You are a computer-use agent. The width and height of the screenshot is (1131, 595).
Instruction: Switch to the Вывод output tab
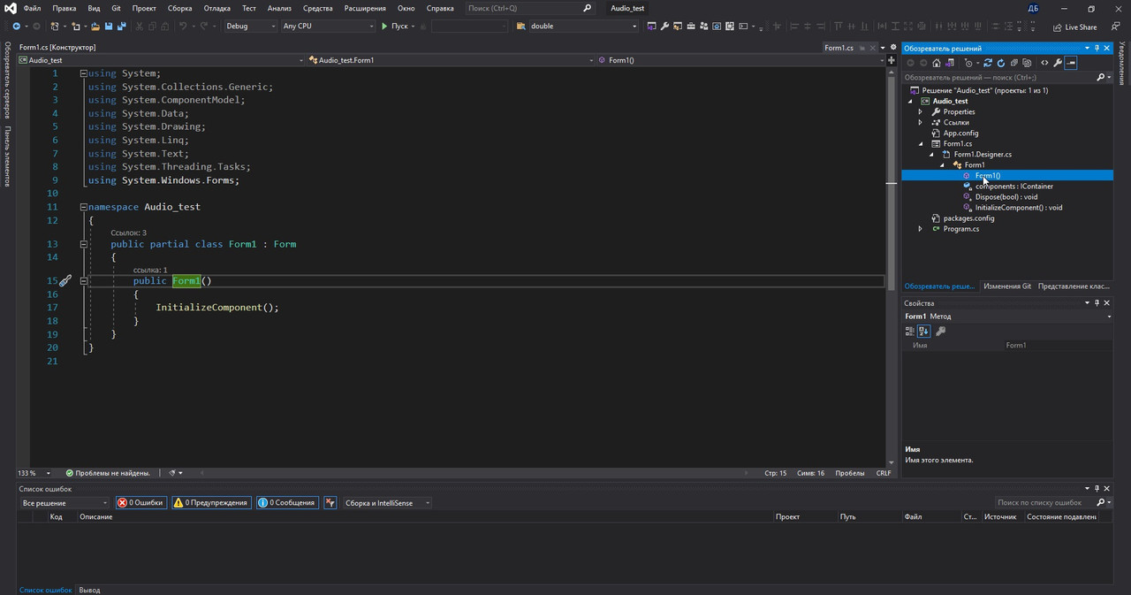(89, 590)
